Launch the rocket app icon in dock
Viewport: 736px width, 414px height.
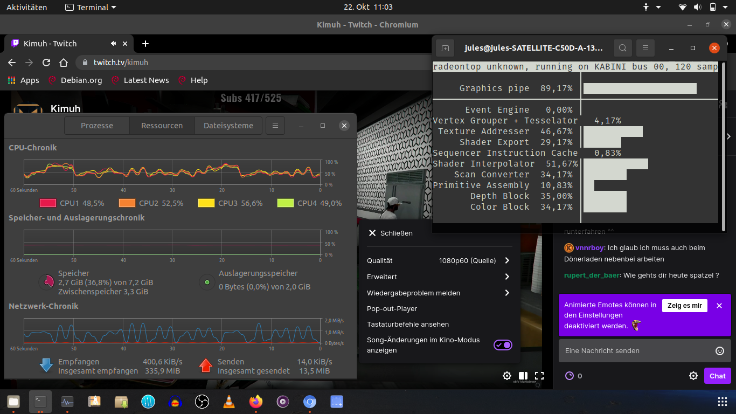point(94,402)
